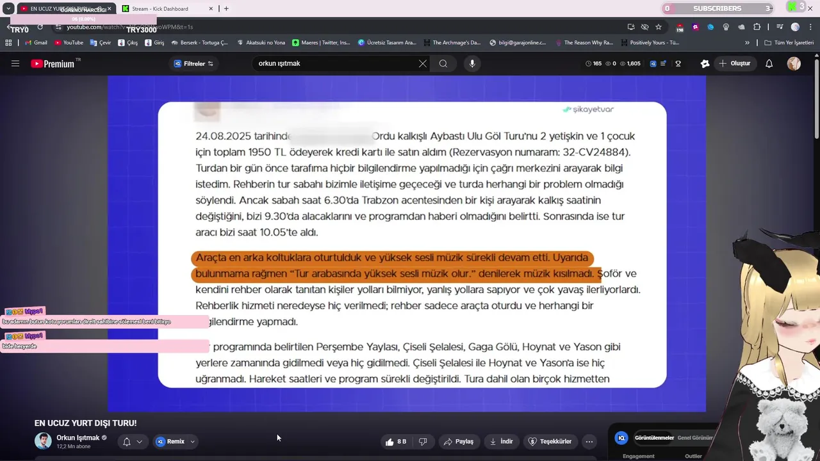
Task: Click the eye-slash tracking icon in address bar
Action: click(644, 27)
